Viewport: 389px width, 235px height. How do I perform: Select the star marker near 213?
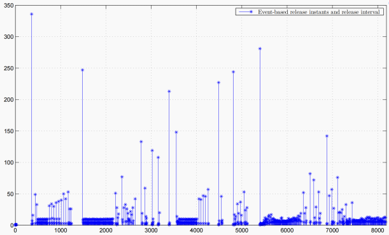pos(169,91)
